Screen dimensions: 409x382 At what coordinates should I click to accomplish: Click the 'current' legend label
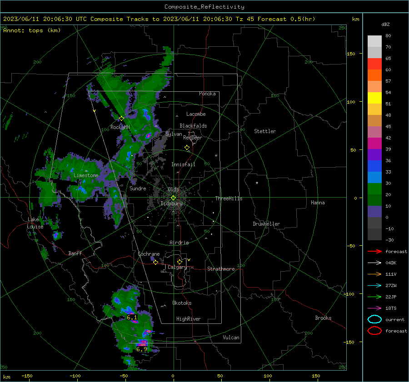coord(395,320)
